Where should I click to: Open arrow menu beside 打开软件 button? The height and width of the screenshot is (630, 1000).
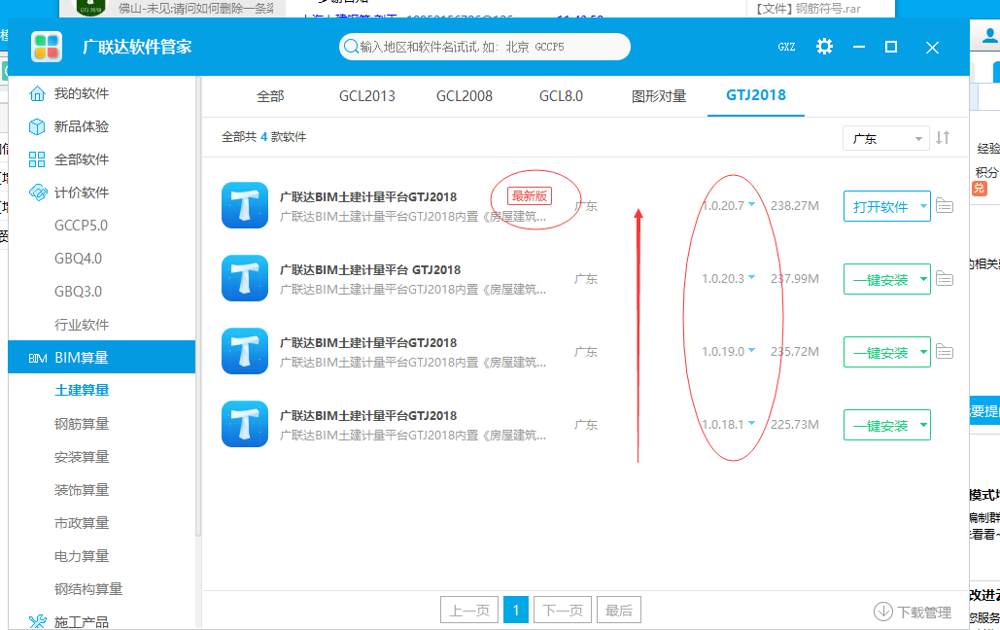click(923, 206)
